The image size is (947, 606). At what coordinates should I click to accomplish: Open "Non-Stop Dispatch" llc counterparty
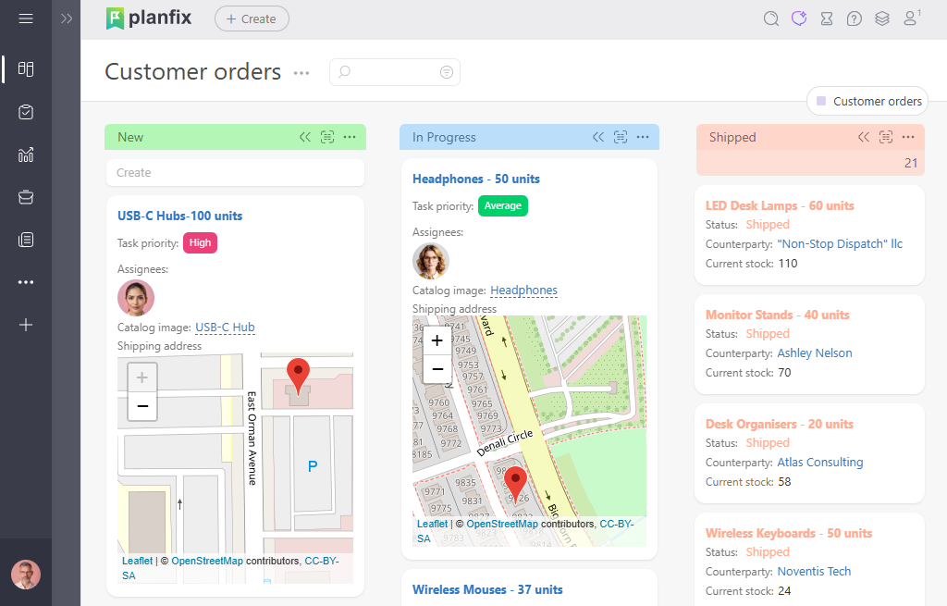840,244
